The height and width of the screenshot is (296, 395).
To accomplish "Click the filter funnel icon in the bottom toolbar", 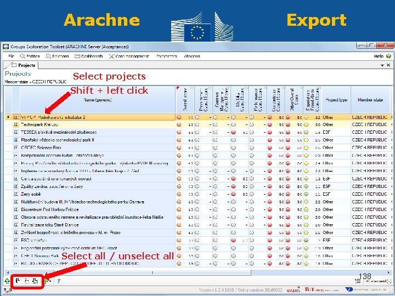I will click(x=59, y=281).
